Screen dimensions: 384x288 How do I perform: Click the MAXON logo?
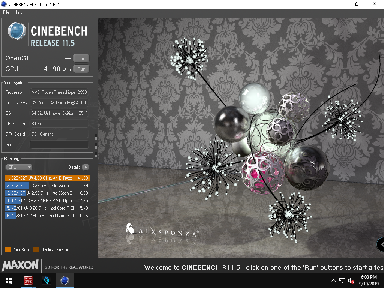(20, 265)
